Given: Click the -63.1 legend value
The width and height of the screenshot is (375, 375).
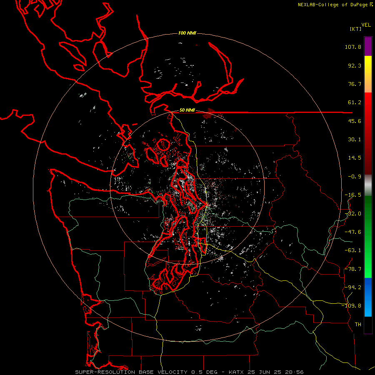Looking at the screenshot, I should coord(353,250).
